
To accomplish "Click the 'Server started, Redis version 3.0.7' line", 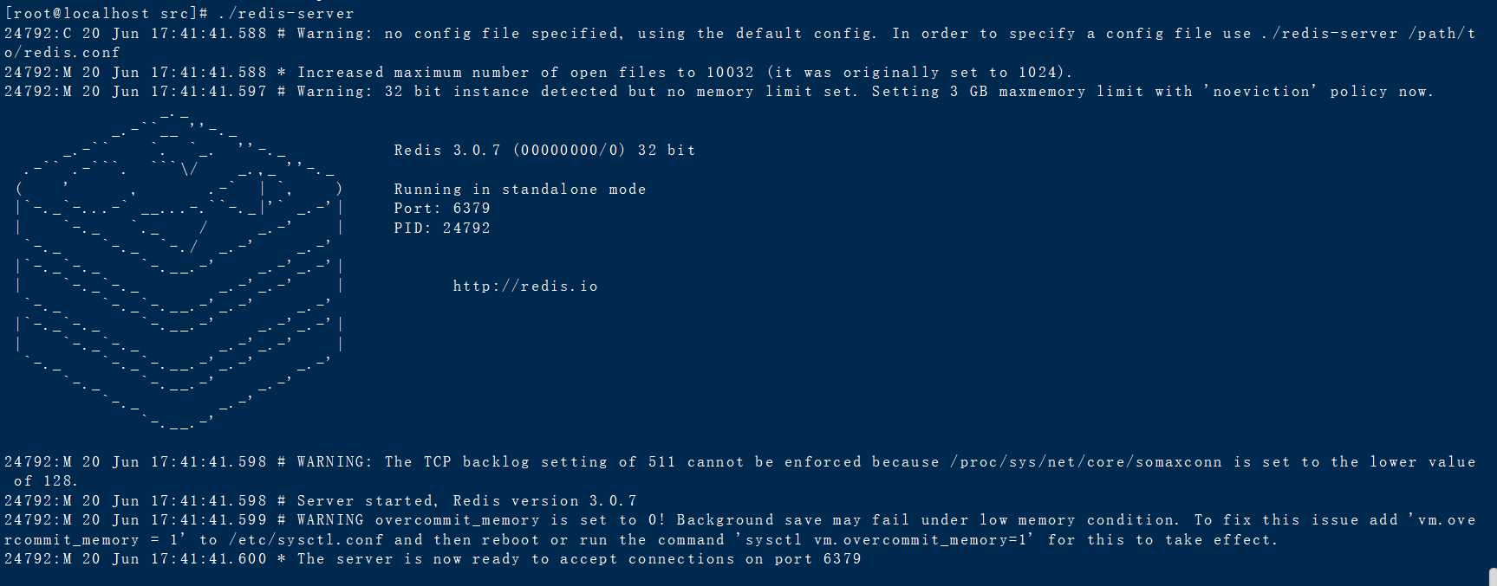I will point(321,500).
